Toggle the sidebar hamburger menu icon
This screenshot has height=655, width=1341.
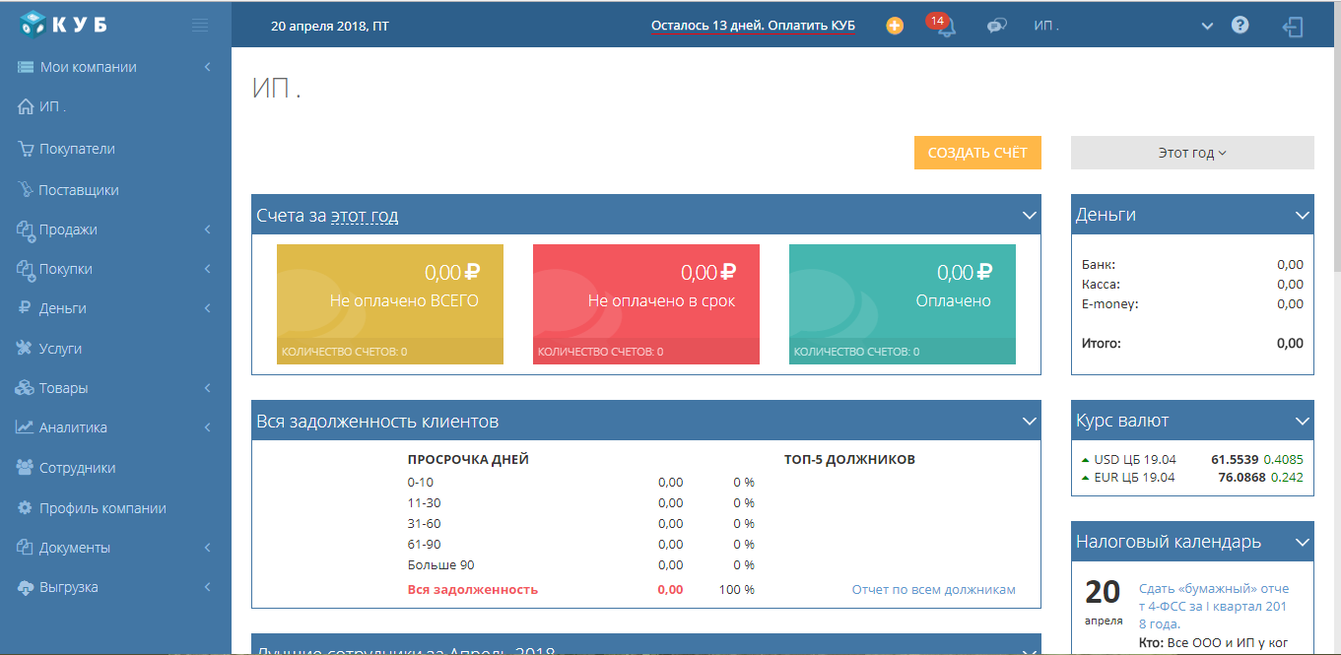click(200, 26)
